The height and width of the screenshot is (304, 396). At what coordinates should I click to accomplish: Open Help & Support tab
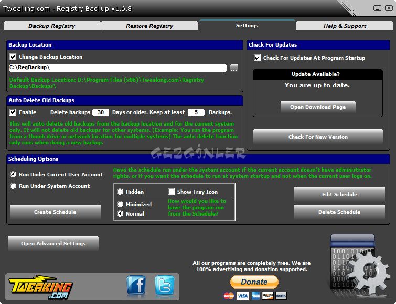pyautogui.click(x=345, y=26)
